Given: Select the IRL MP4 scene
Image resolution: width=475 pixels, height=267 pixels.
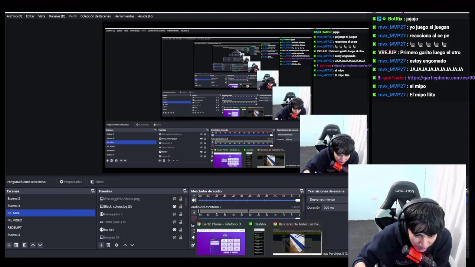Looking at the screenshot, I should tap(50, 213).
